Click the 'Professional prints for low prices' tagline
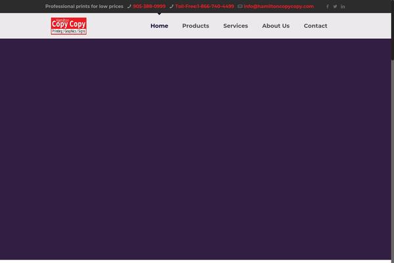This screenshot has height=263, width=394. [85, 7]
